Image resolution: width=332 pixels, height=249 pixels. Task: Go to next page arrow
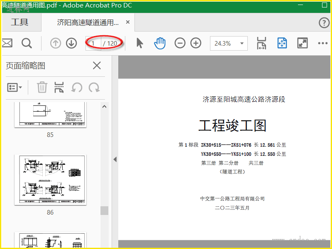click(71, 43)
